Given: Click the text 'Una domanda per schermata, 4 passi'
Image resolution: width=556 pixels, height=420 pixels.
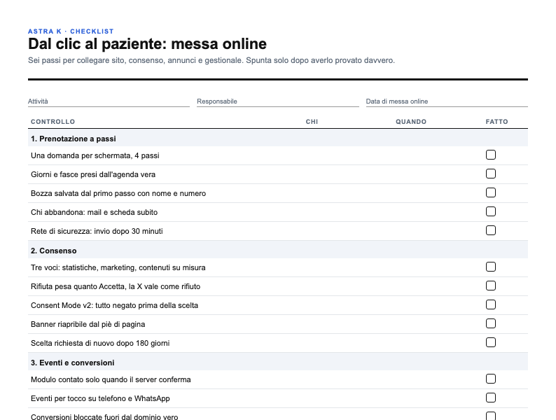Looking at the screenshot, I should [95, 155].
